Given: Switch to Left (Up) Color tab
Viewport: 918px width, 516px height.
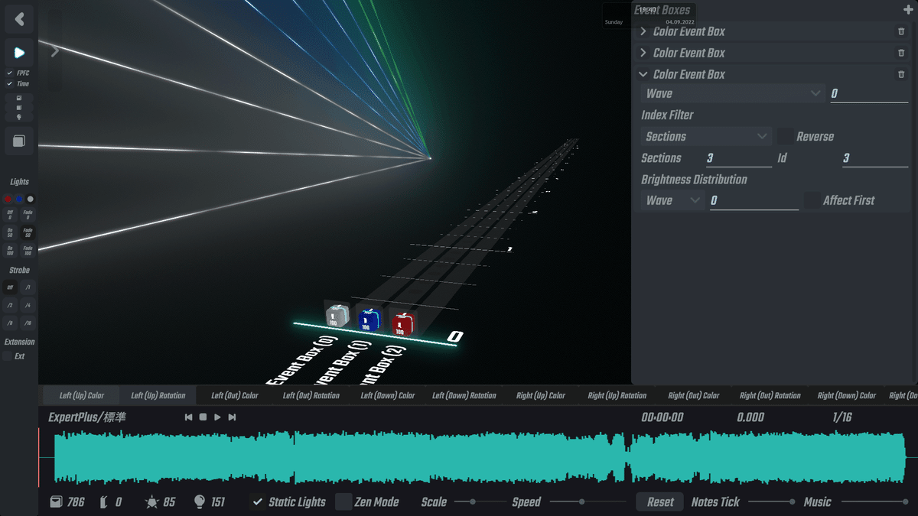Looking at the screenshot, I should pos(82,395).
